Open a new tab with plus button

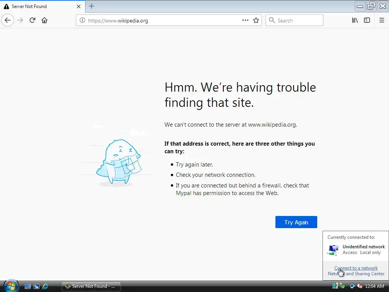(x=92, y=6)
